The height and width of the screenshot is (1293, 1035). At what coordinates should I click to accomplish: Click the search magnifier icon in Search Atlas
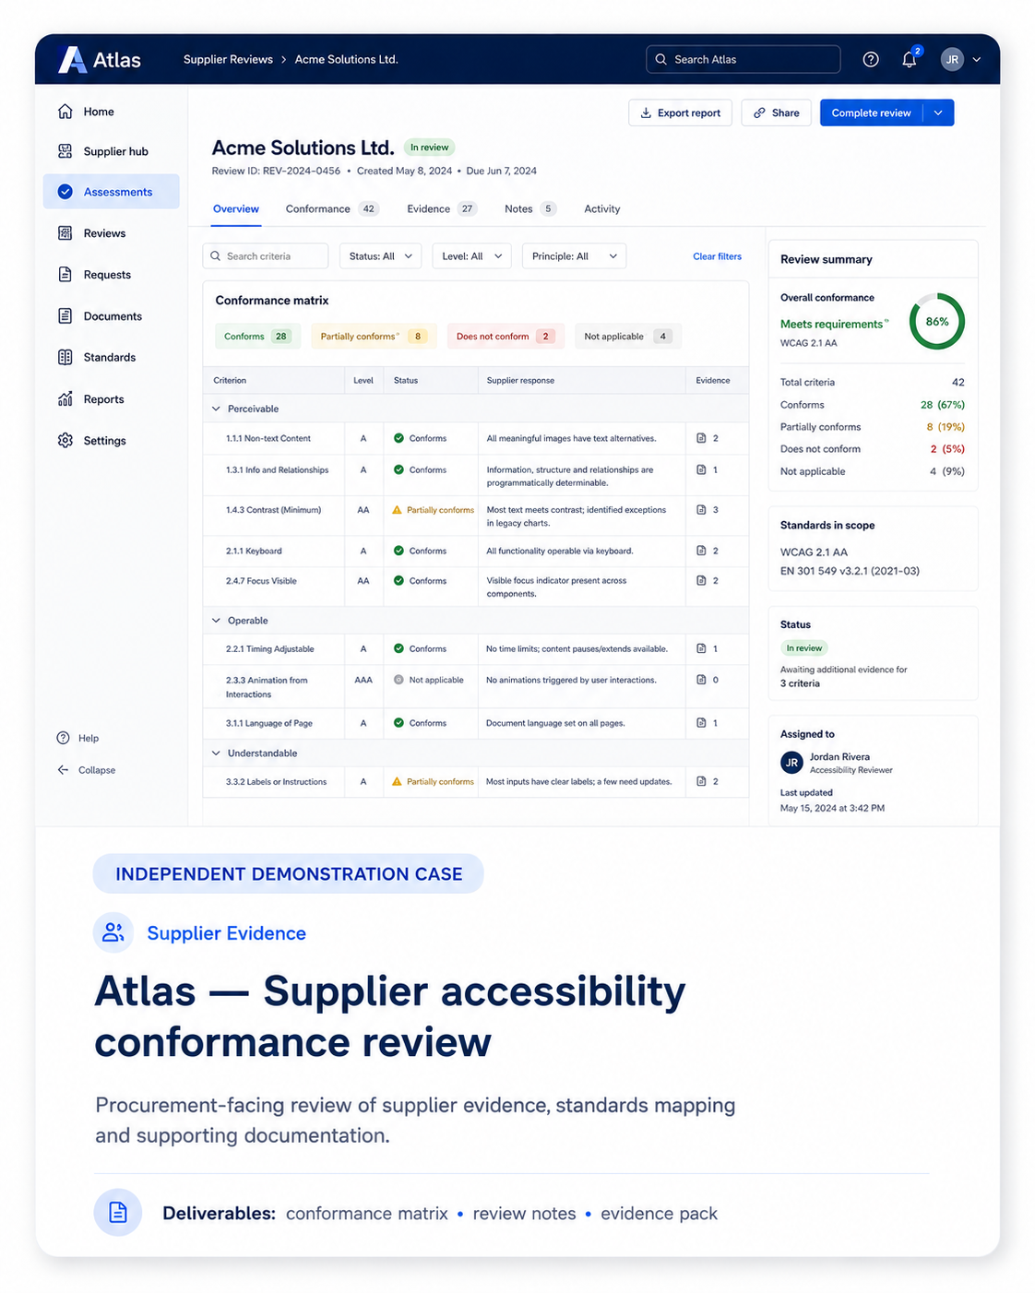pos(660,59)
